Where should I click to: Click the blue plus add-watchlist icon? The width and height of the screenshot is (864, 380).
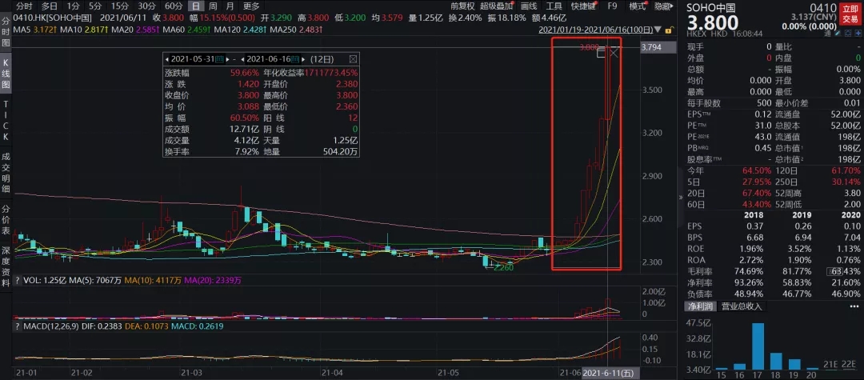point(857,33)
